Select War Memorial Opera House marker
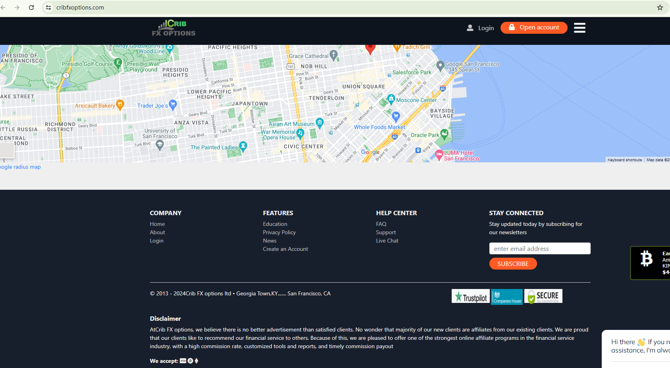 tap(300, 133)
